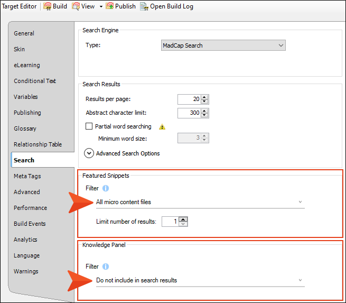Click the Publish icon in the toolbar
This screenshot has width=346, height=303.
[x=110, y=6]
